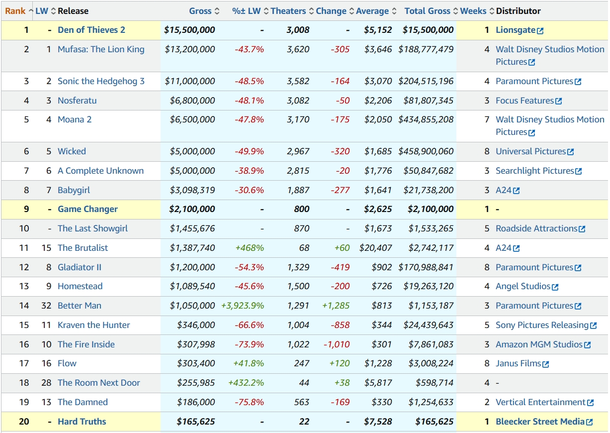Open Angel Studios distributor link
Image resolution: width=610 pixels, height=433 pixels.
coord(523,286)
